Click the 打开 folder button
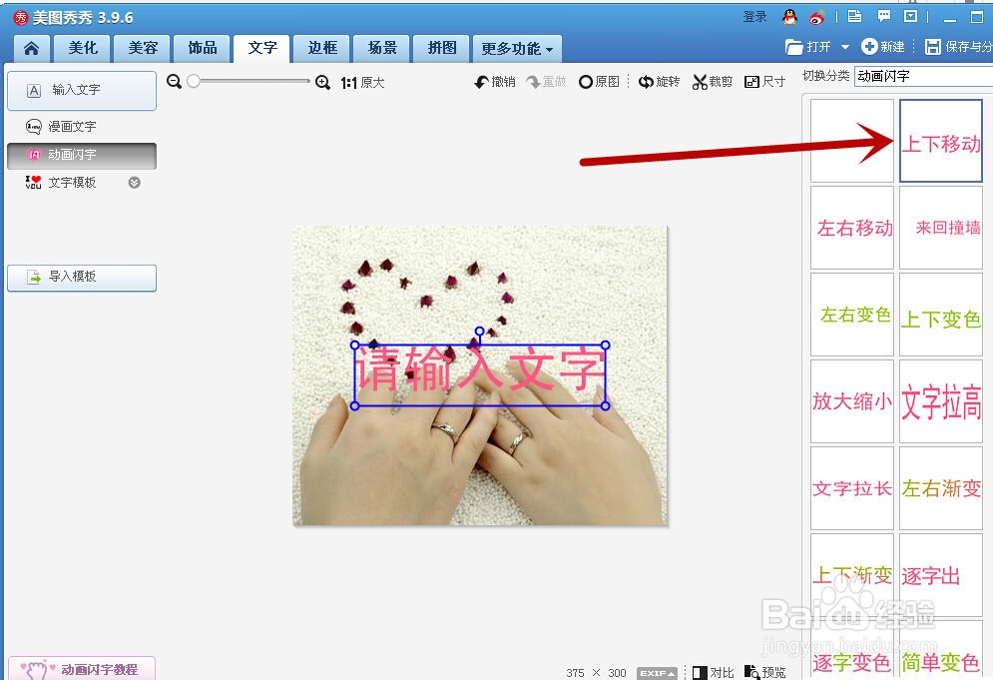The width and height of the screenshot is (993, 680). pos(808,47)
